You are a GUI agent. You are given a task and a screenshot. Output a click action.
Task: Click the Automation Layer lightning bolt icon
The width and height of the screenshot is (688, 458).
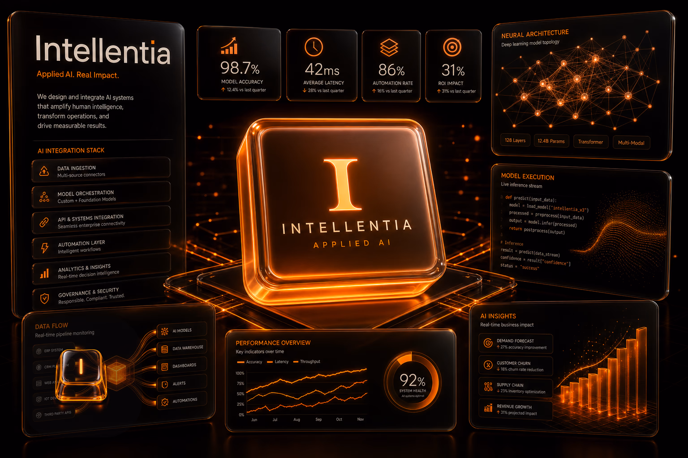[44, 247]
